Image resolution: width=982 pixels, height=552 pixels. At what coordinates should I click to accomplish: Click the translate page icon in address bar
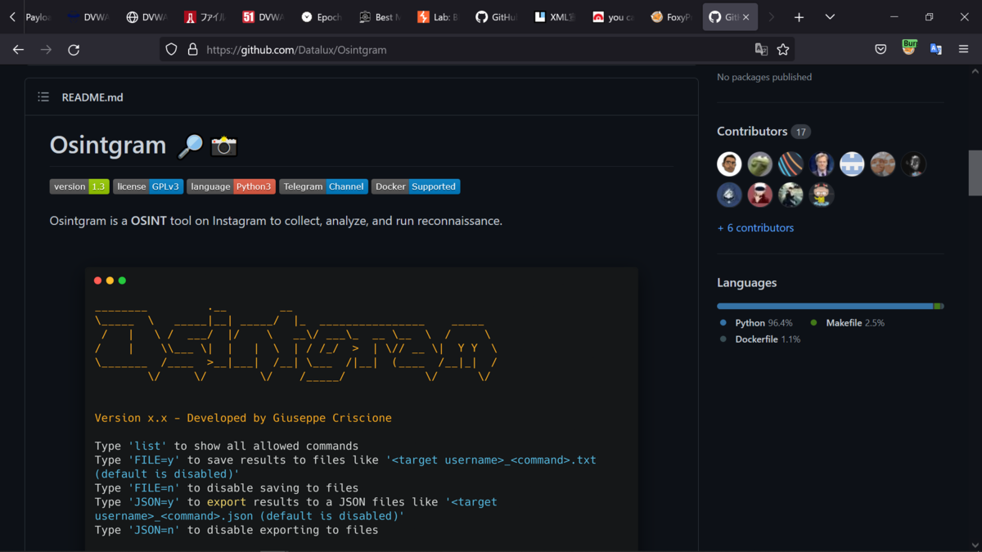pos(761,50)
